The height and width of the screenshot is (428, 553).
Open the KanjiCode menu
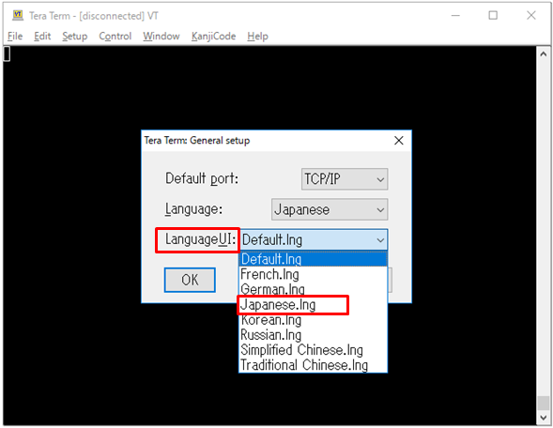click(x=213, y=36)
